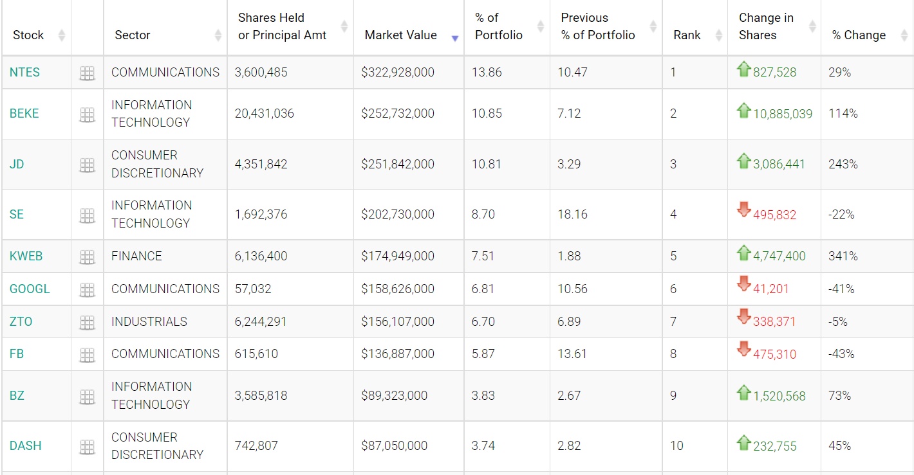Click the red down arrow in FB row
This screenshot has height=475, width=914.
[744, 350]
